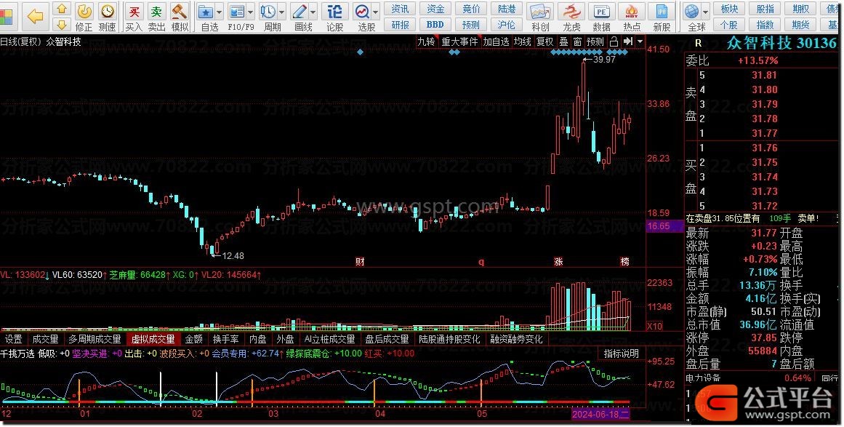Click the 财 event marker on chart
The height and width of the screenshot is (427, 844).
pos(360,262)
